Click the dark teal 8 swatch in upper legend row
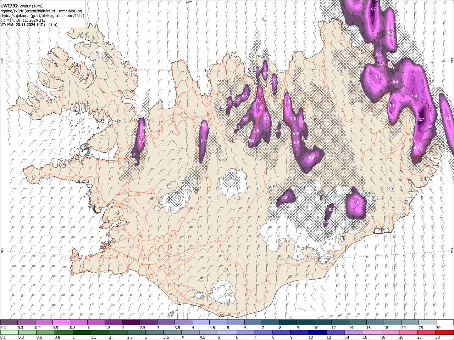Viewport: 454px width, 340px height. click(x=288, y=322)
